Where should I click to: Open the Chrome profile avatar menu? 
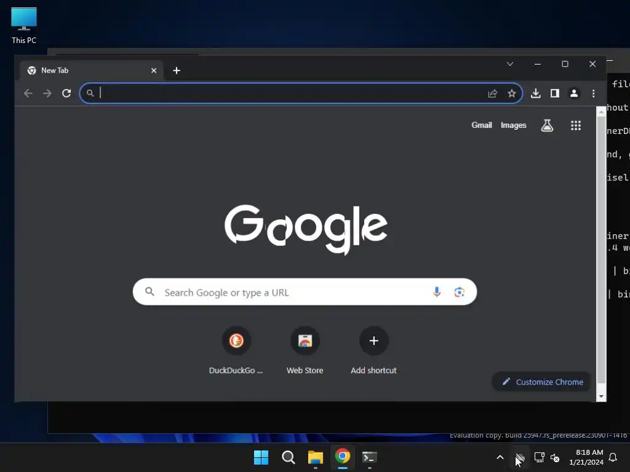574,93
